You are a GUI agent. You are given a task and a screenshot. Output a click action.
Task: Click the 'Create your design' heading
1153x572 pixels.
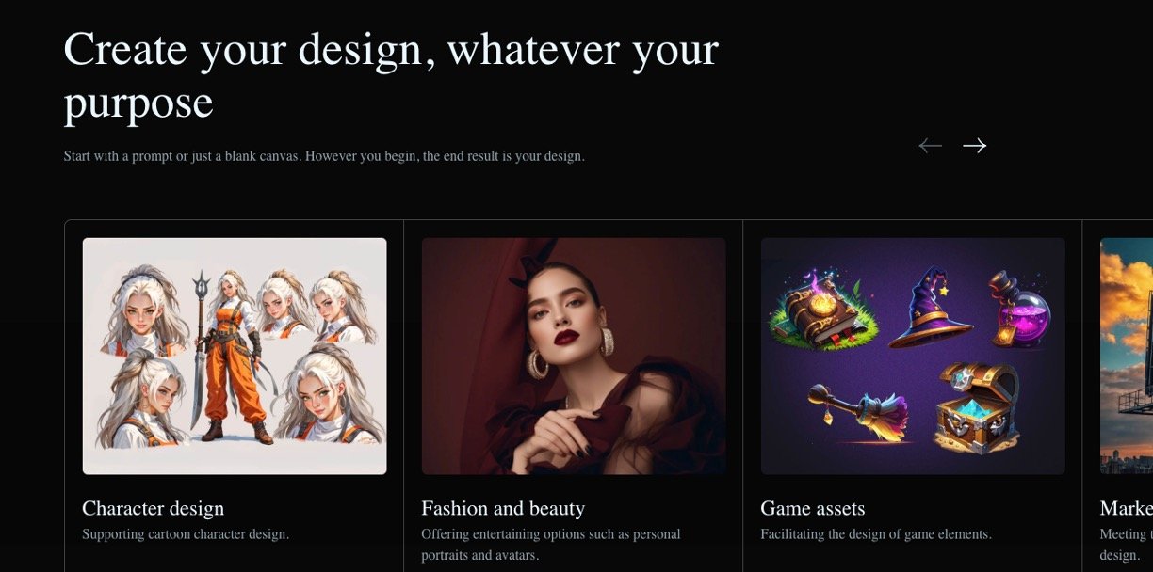click(x=391, y=75)
